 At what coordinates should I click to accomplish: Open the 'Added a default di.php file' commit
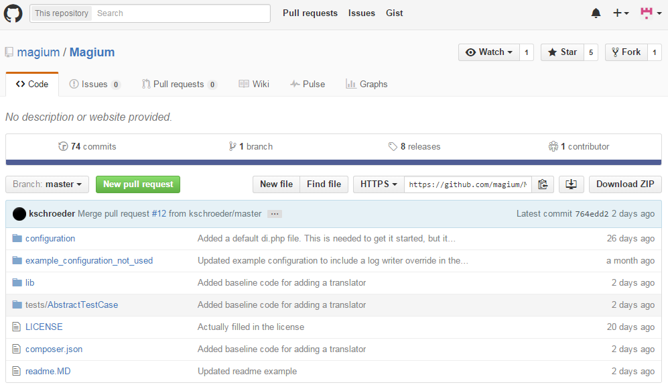(327, 239)
